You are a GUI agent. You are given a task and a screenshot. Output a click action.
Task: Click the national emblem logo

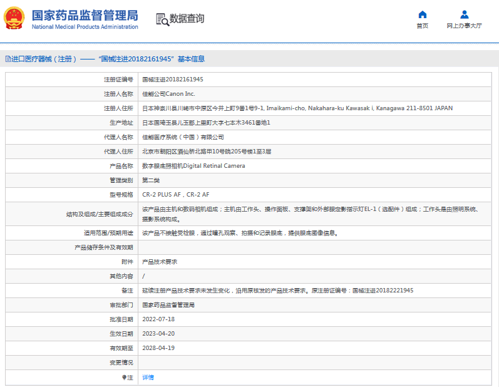(x=14, y=18)
